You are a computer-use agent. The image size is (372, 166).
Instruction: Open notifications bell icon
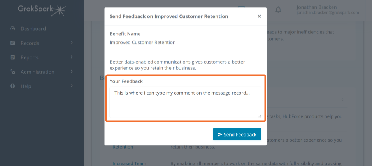(278, 10)
